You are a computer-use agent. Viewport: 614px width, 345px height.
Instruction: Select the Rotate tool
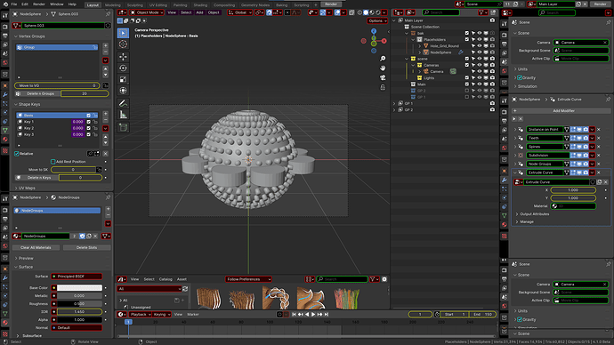(x=123, y=68)
